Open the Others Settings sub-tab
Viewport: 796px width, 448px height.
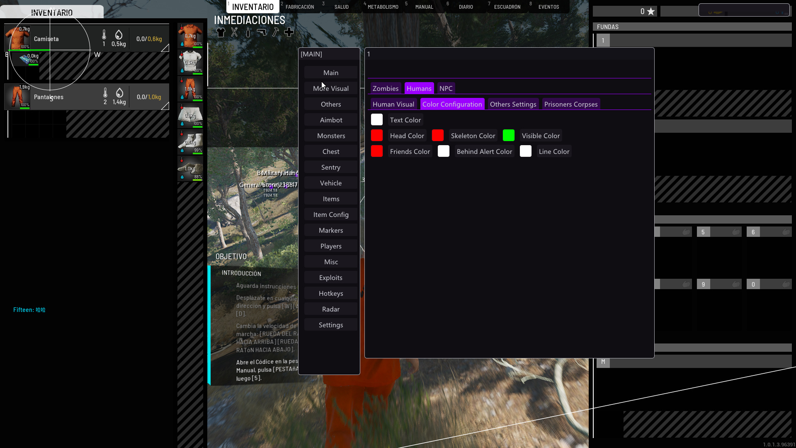[513, 104]
